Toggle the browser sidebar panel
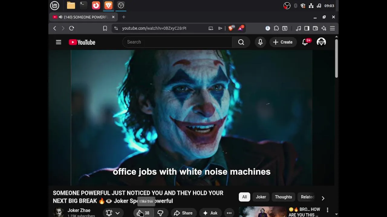 pyautogui.click(x=307, y=28)
